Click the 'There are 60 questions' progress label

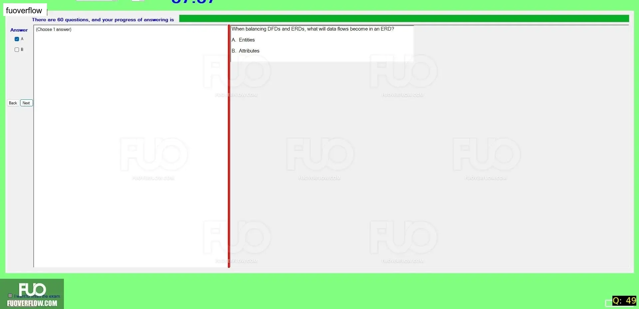click(103, 20)
